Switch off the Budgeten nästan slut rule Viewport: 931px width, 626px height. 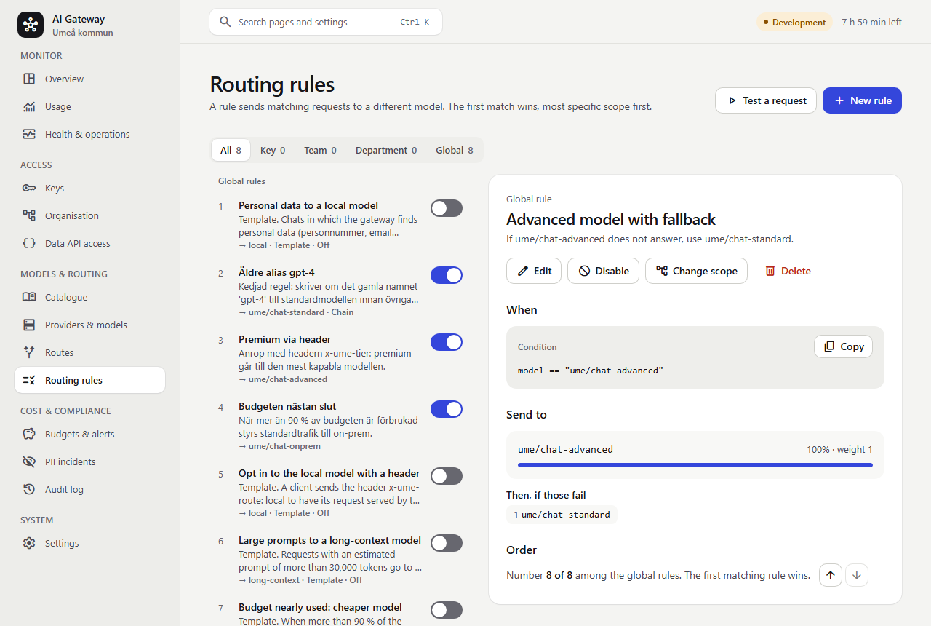coord(447,409)
